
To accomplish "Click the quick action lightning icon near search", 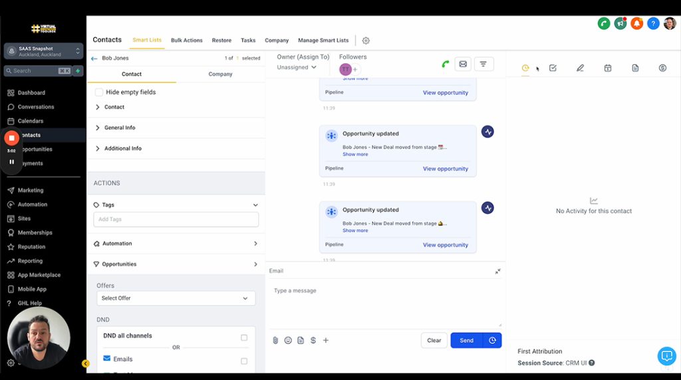I will click(78, 70).
